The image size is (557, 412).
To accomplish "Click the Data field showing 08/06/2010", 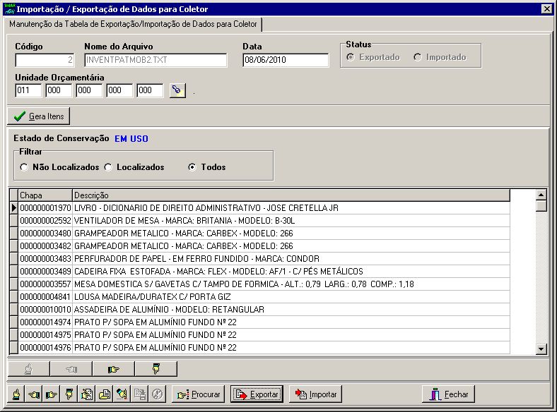I will (x=286, y=60).
